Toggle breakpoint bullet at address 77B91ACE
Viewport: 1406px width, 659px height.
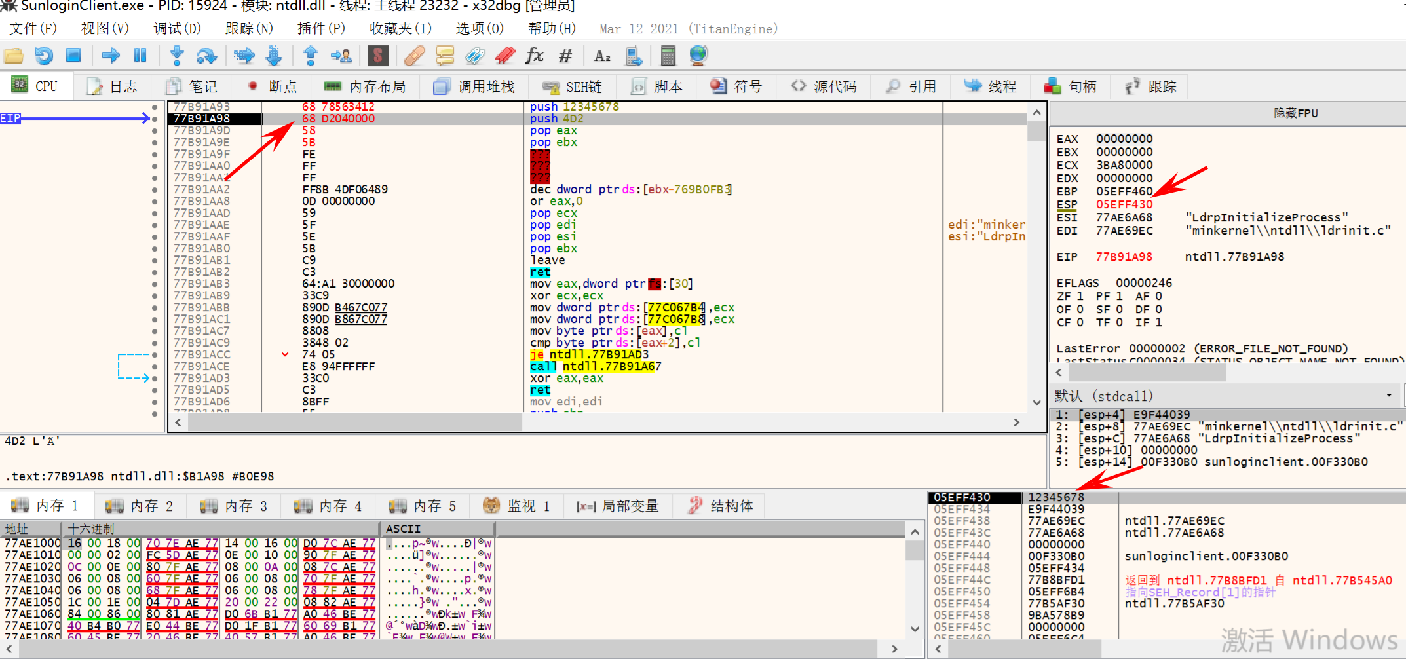155,366
